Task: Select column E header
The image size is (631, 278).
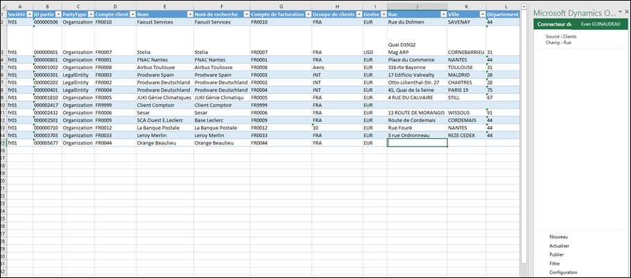Action: pos(165,6)
